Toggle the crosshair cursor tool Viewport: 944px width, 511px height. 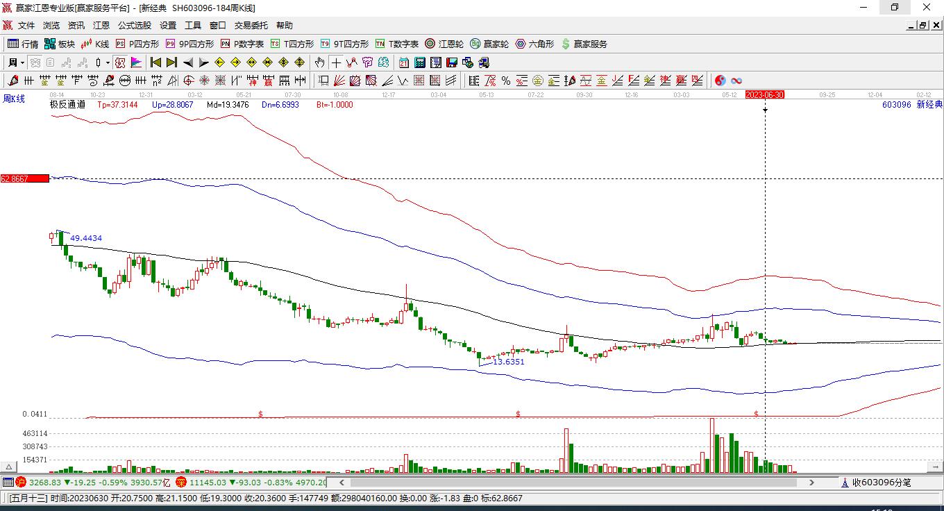point(336,62)
